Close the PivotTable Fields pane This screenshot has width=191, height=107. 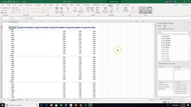click(189, 23)
